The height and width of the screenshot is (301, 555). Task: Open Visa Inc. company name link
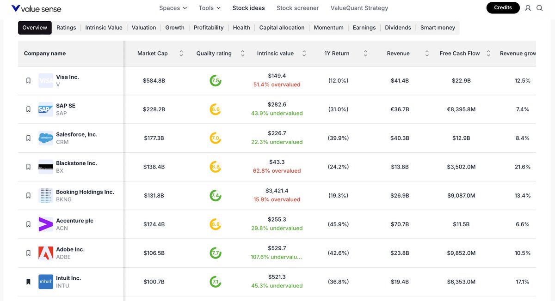click(68, 77)
